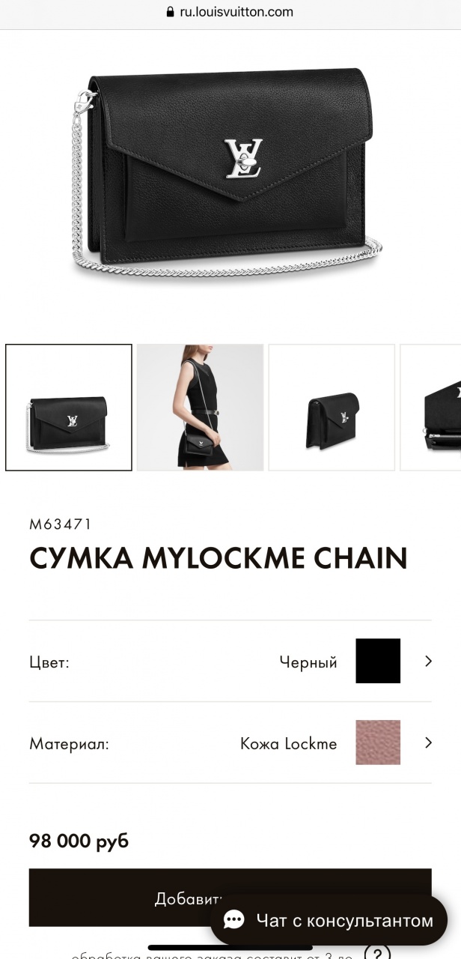Open chat with consultant bubble icon
The width and height of the screenshot is (461, 959).
[x=234, y=920]
